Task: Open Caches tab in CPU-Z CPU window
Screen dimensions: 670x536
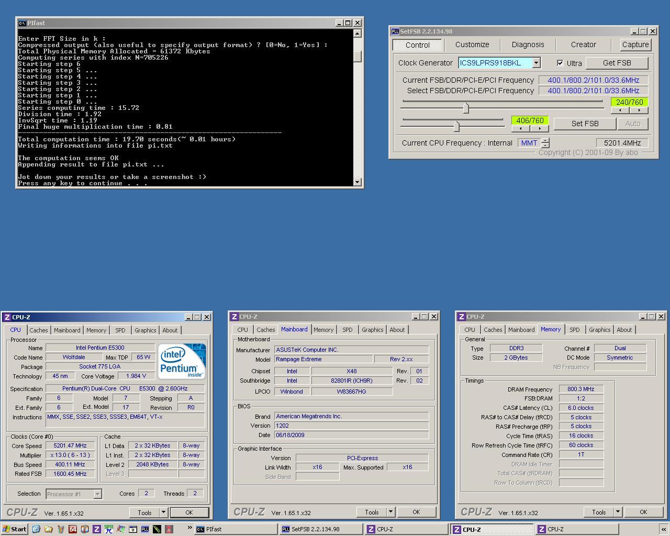Action: (x=38, y=330)
